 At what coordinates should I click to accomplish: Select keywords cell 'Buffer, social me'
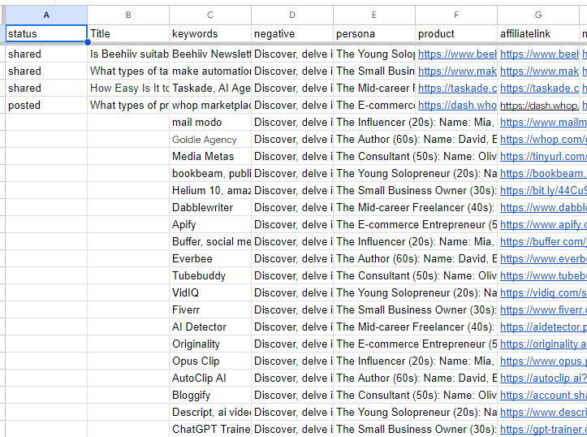coord(210,241)
